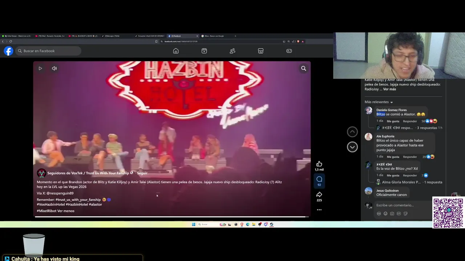Open File Explorer from the taskbar
This screenshot has width=465, height=261.
pos(254,224)
